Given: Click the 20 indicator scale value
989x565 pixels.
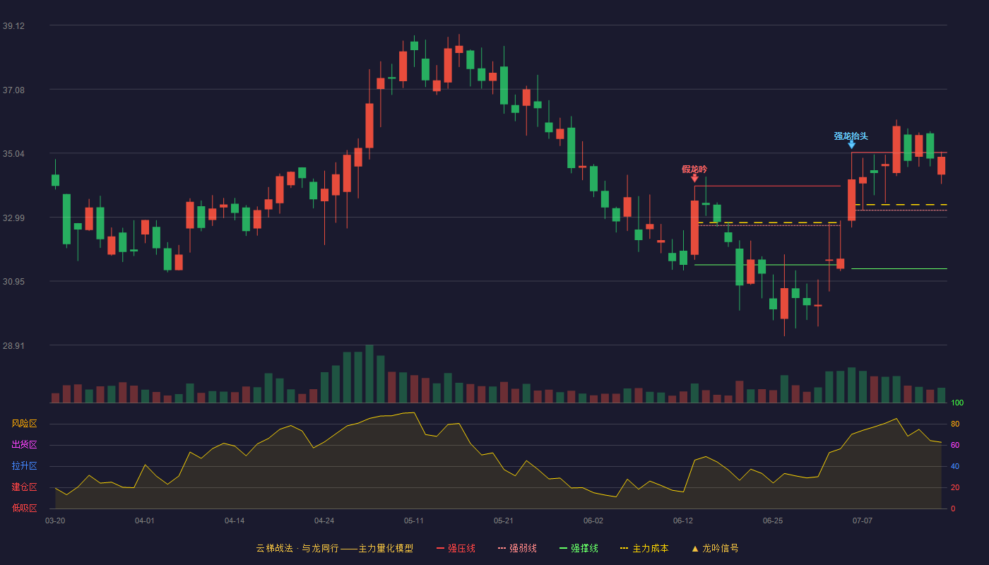Looking at the screenshot, I should tap(955, 487).
